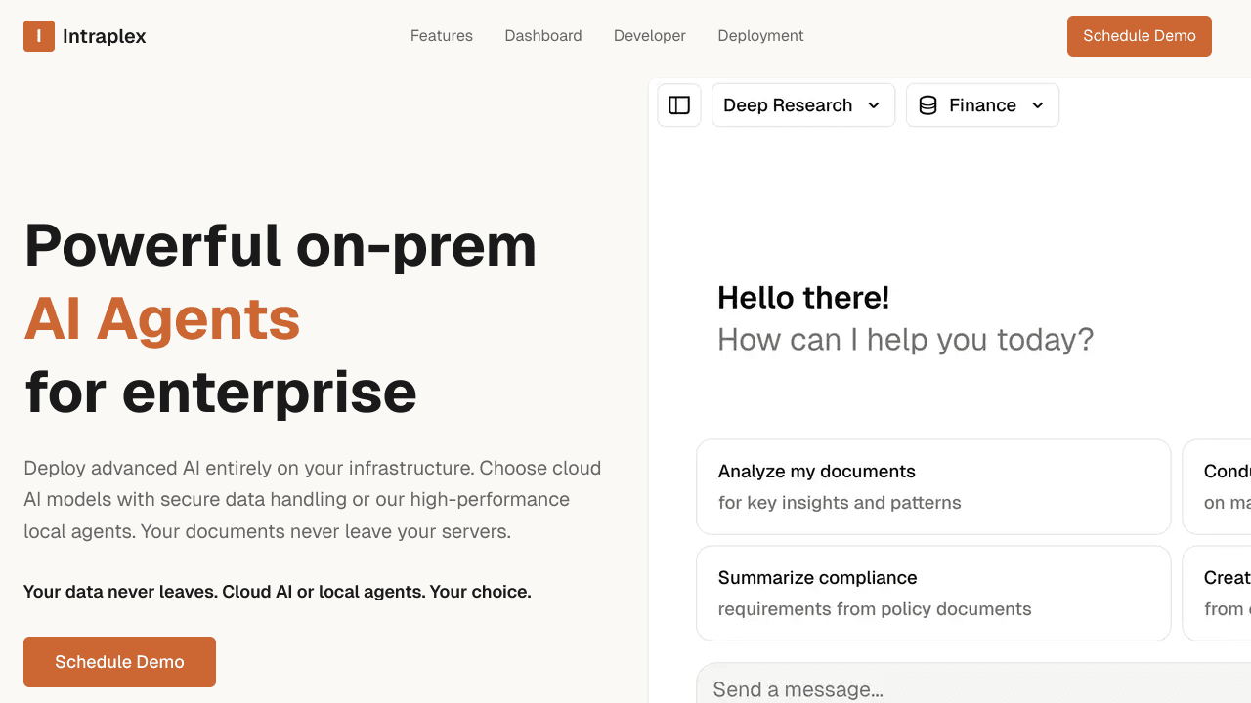
Task: Select the partially visible Condu suggestion card
Action: click(x=1217, y=486)
